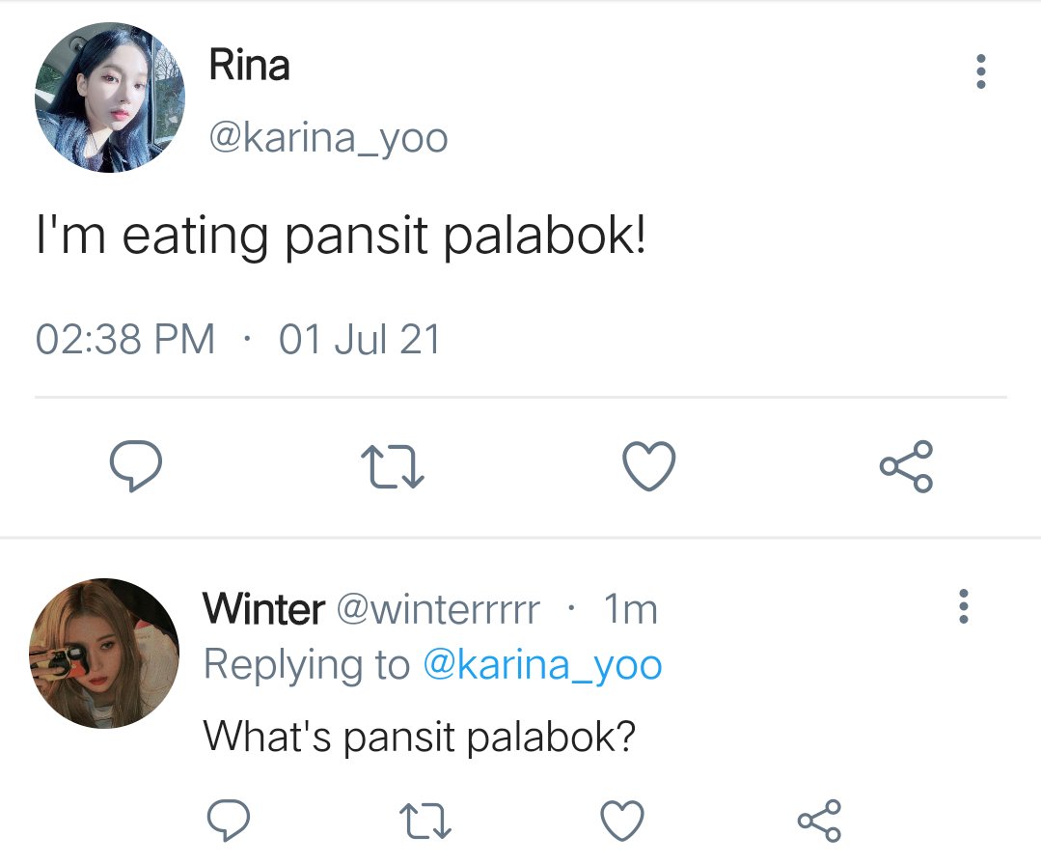Open the 02:38 PM timestamp

125,340
